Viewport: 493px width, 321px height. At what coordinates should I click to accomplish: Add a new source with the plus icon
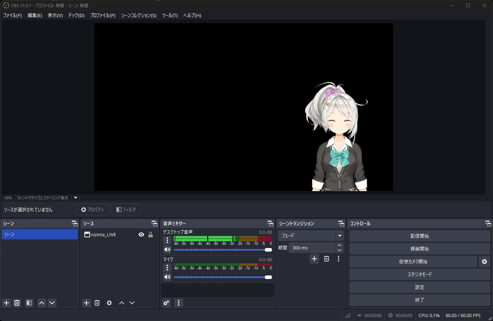pos(86,303)
